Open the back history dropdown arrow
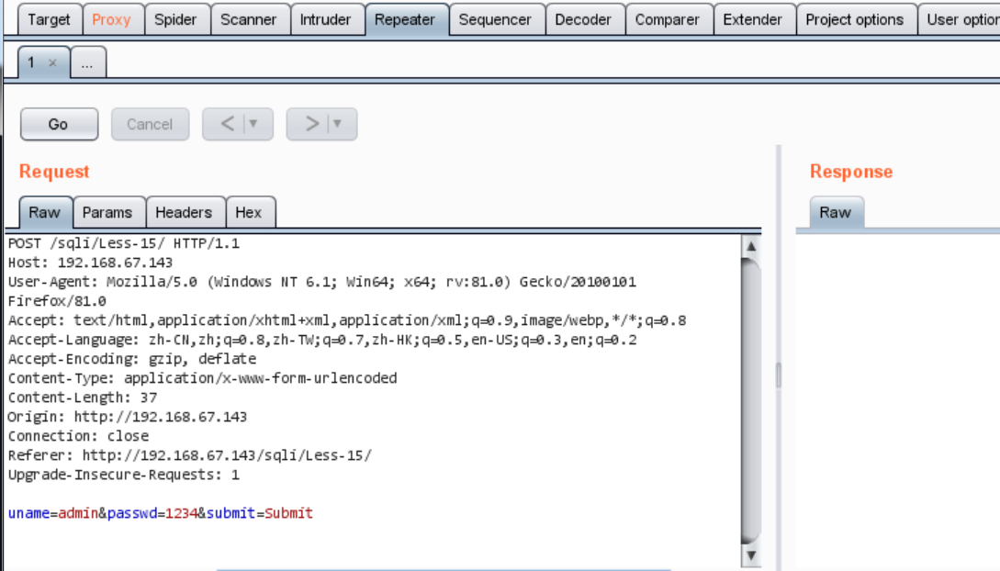The width and height of the screenshot is (1000, 571). pos(253,124)
